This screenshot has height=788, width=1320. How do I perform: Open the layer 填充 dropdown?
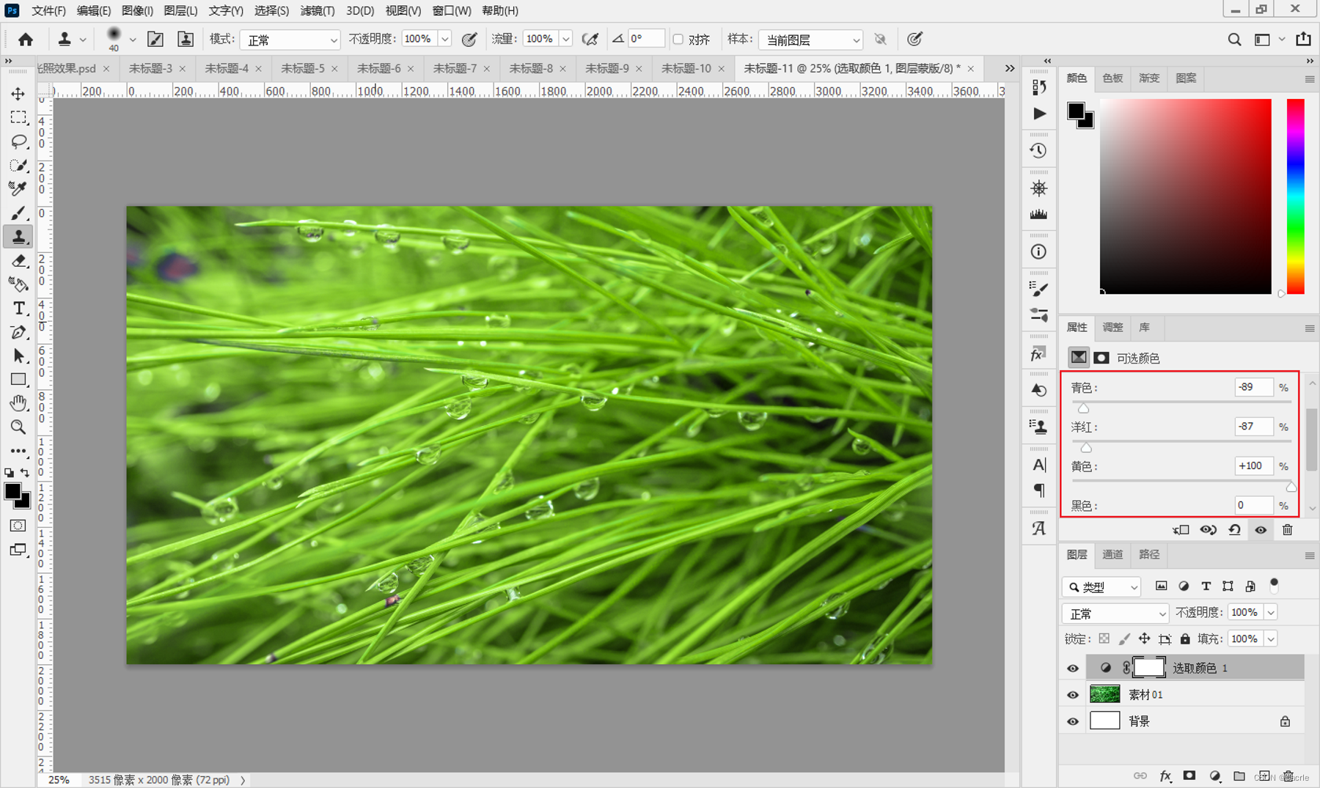coord(1271,639)
